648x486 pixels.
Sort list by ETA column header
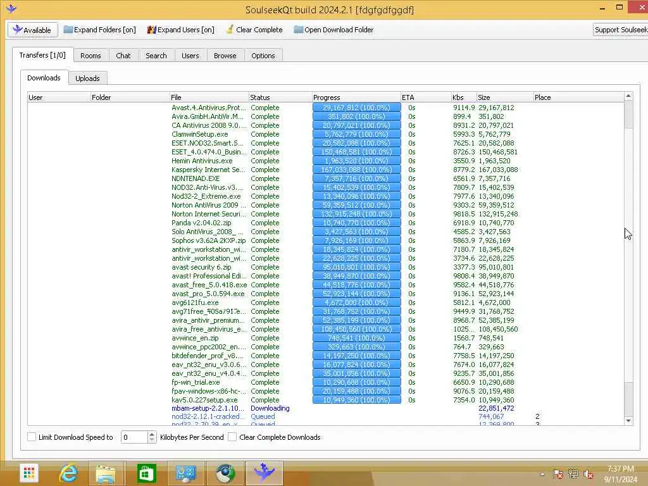point(426,97)
